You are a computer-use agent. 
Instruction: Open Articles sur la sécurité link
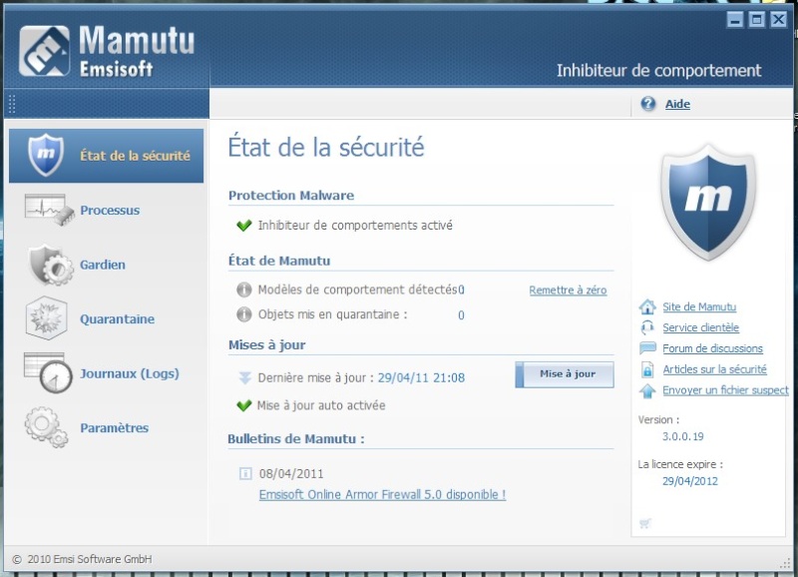point(714,369)
